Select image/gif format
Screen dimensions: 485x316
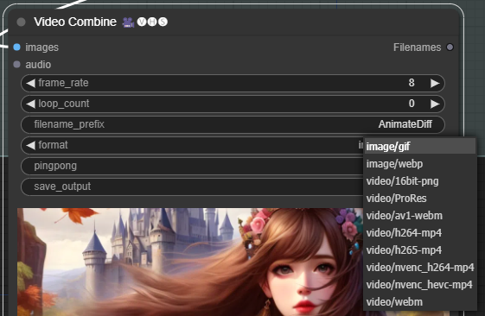[x=420, y=147]
